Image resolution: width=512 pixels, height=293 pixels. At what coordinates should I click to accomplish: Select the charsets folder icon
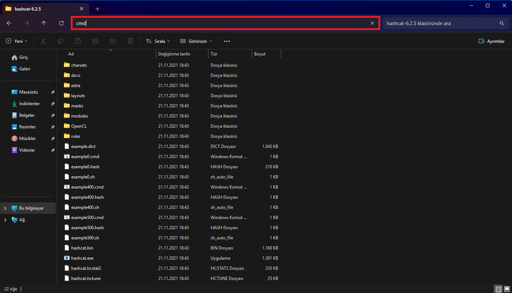click(66, 65)
